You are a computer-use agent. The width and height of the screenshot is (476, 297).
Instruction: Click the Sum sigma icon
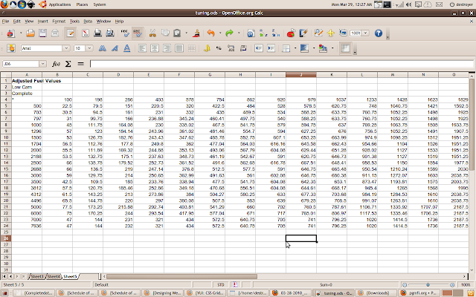pyautogui.click(x=68, y=64)
